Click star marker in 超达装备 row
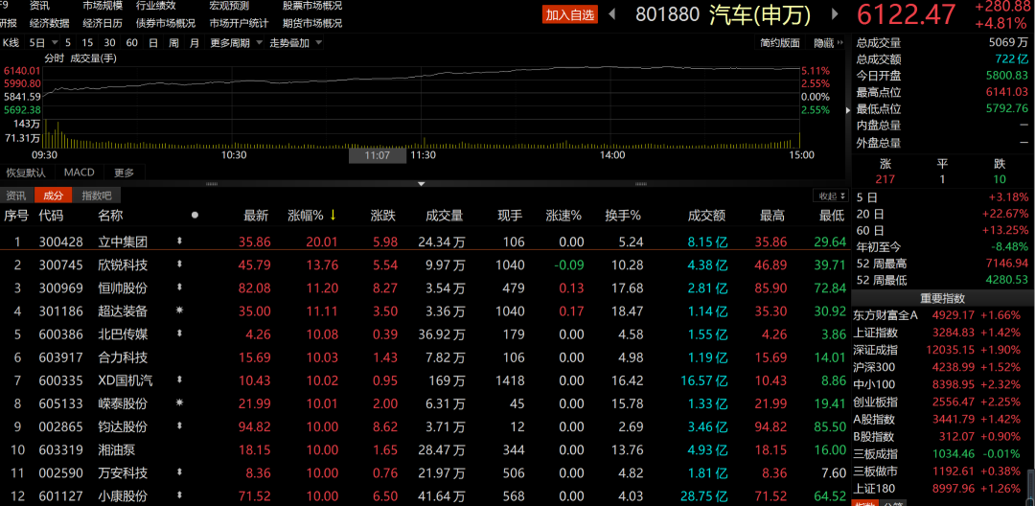Viewport: 1035px width, 506px height. [179, 310]
